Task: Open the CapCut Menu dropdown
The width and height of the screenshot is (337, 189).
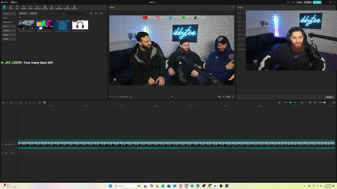Action: point(14,2)
